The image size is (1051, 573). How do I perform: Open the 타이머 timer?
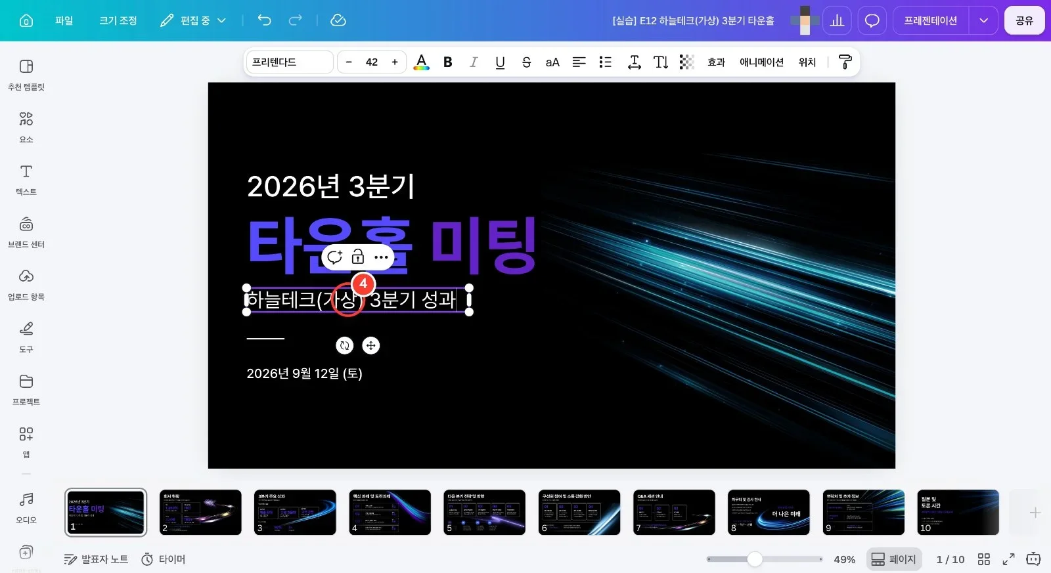(x=164, y=559)
